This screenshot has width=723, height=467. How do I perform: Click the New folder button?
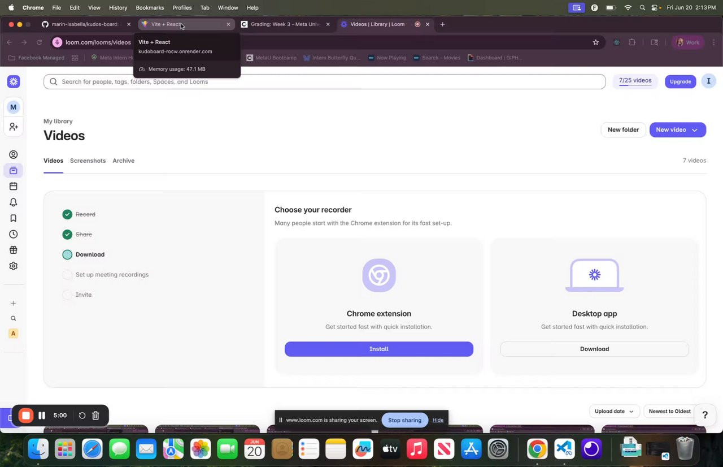pyautogui.click(x=623, y=129)
